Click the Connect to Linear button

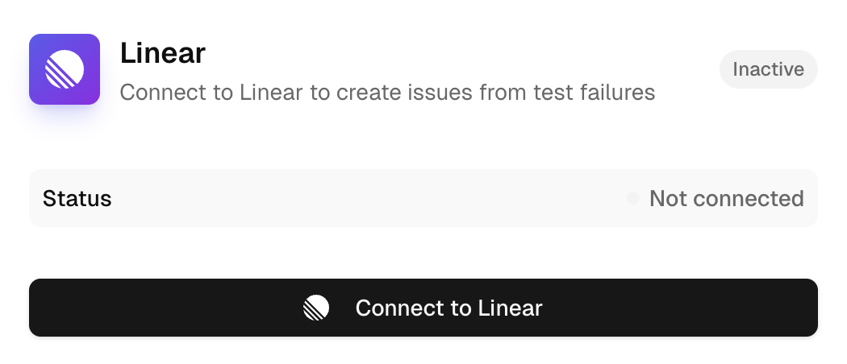pos(423,308)
